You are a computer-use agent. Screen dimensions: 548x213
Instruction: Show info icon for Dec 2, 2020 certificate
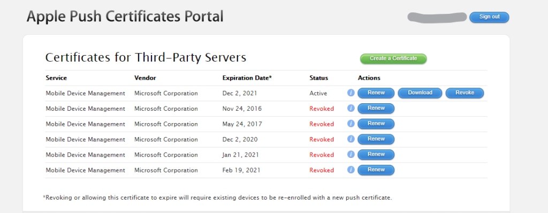(x=351, y=139)
